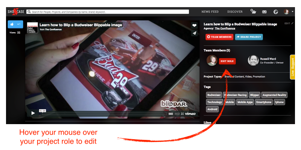Click the heart like icon on video
The width and height of the screenshot is (301, 150).
[195, 25]
